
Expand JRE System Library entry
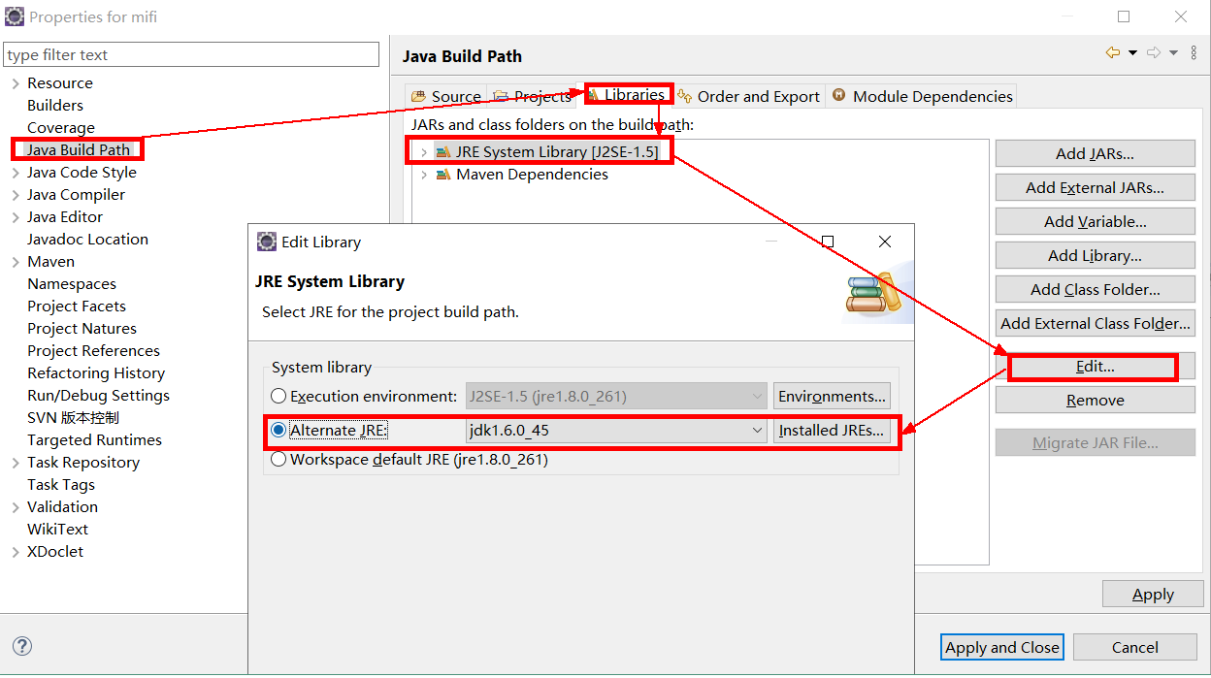point(424,152)
